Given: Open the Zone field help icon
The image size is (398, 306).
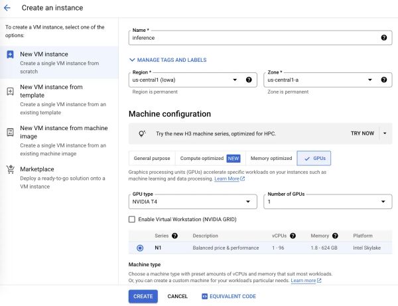Looking at the screenshot, I should click(384, 80).
